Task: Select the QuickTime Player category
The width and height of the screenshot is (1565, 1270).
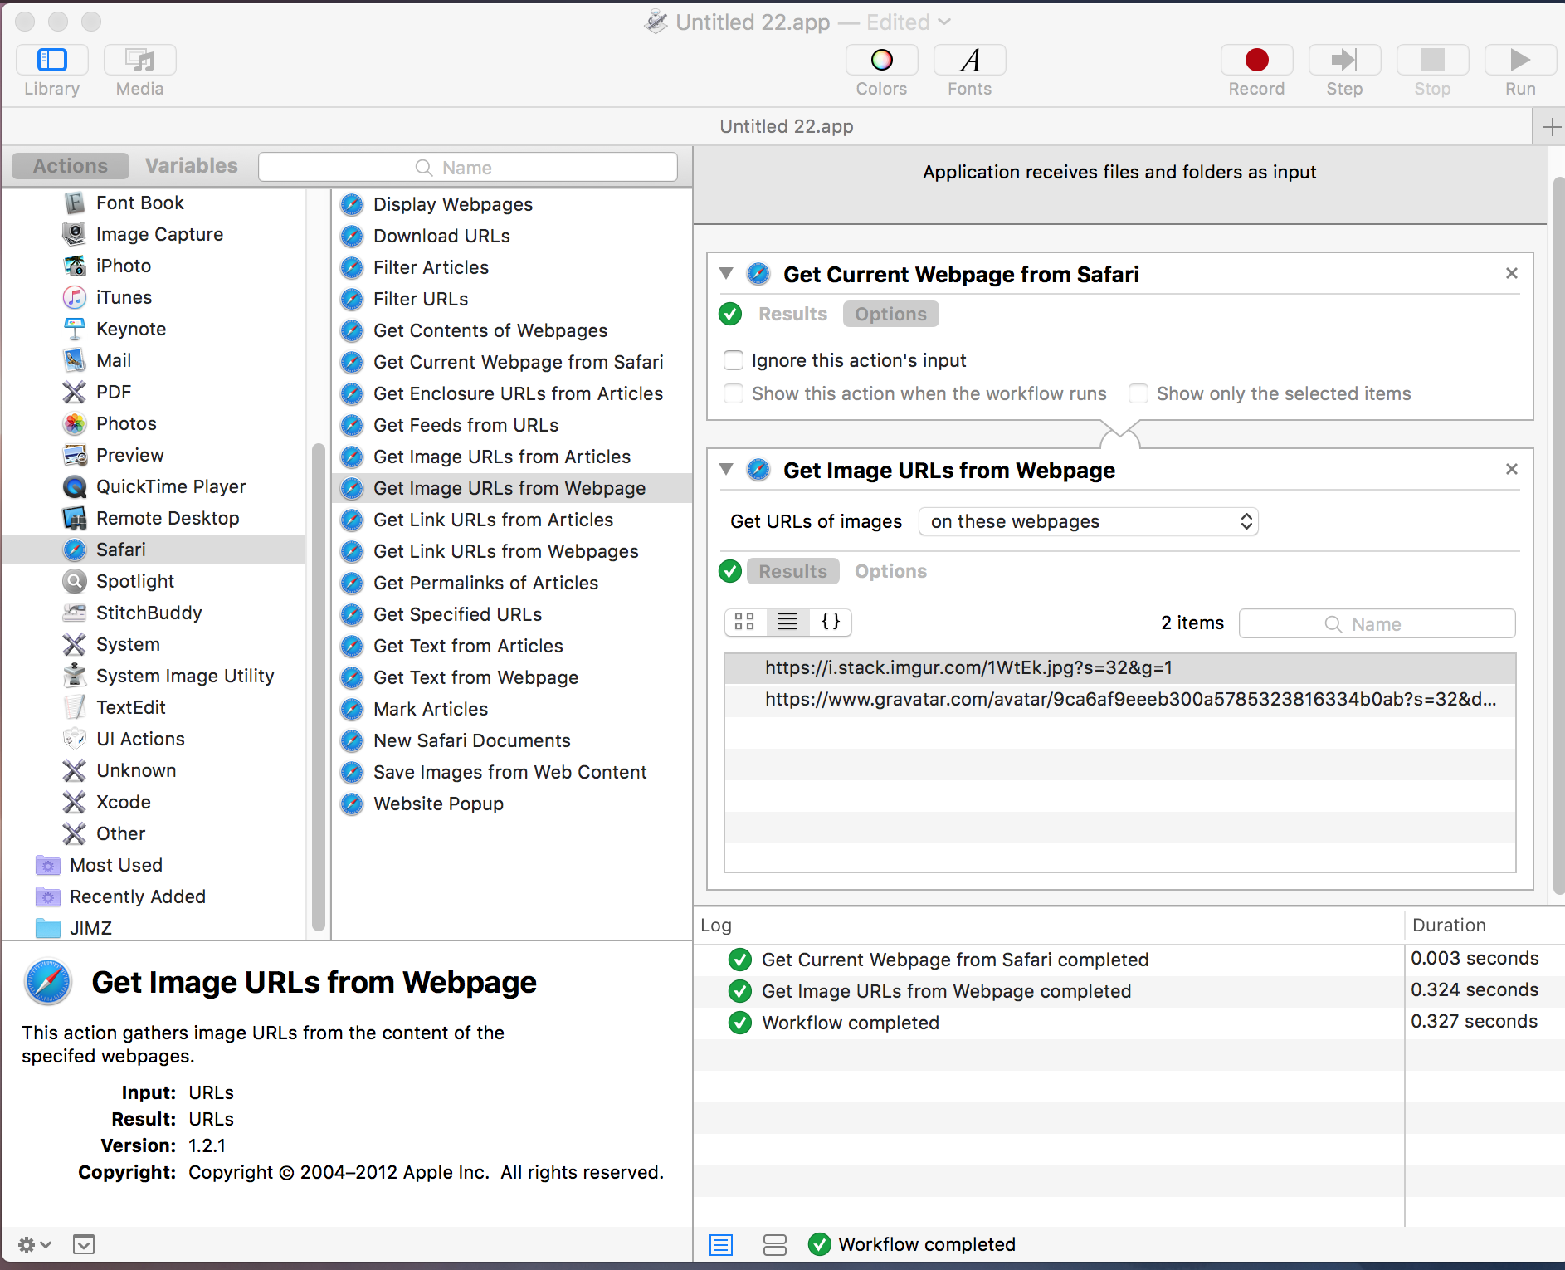Action: click(x=154, y=486)
